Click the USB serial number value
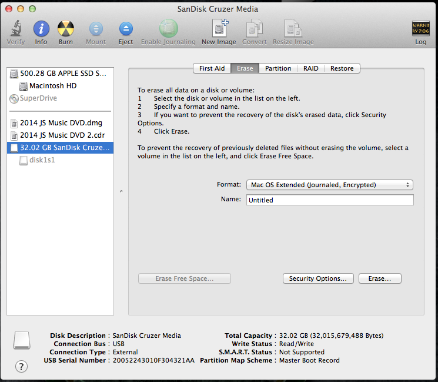Screen dimensions: 438x382 (153, 360)
